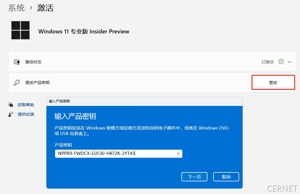Click the 提供反馈 feedback icon
The height and width of the screenshot is (194, 300).
[x=11, y=114]
